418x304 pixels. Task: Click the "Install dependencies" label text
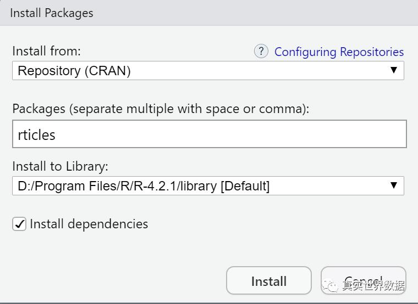[89, 224]
